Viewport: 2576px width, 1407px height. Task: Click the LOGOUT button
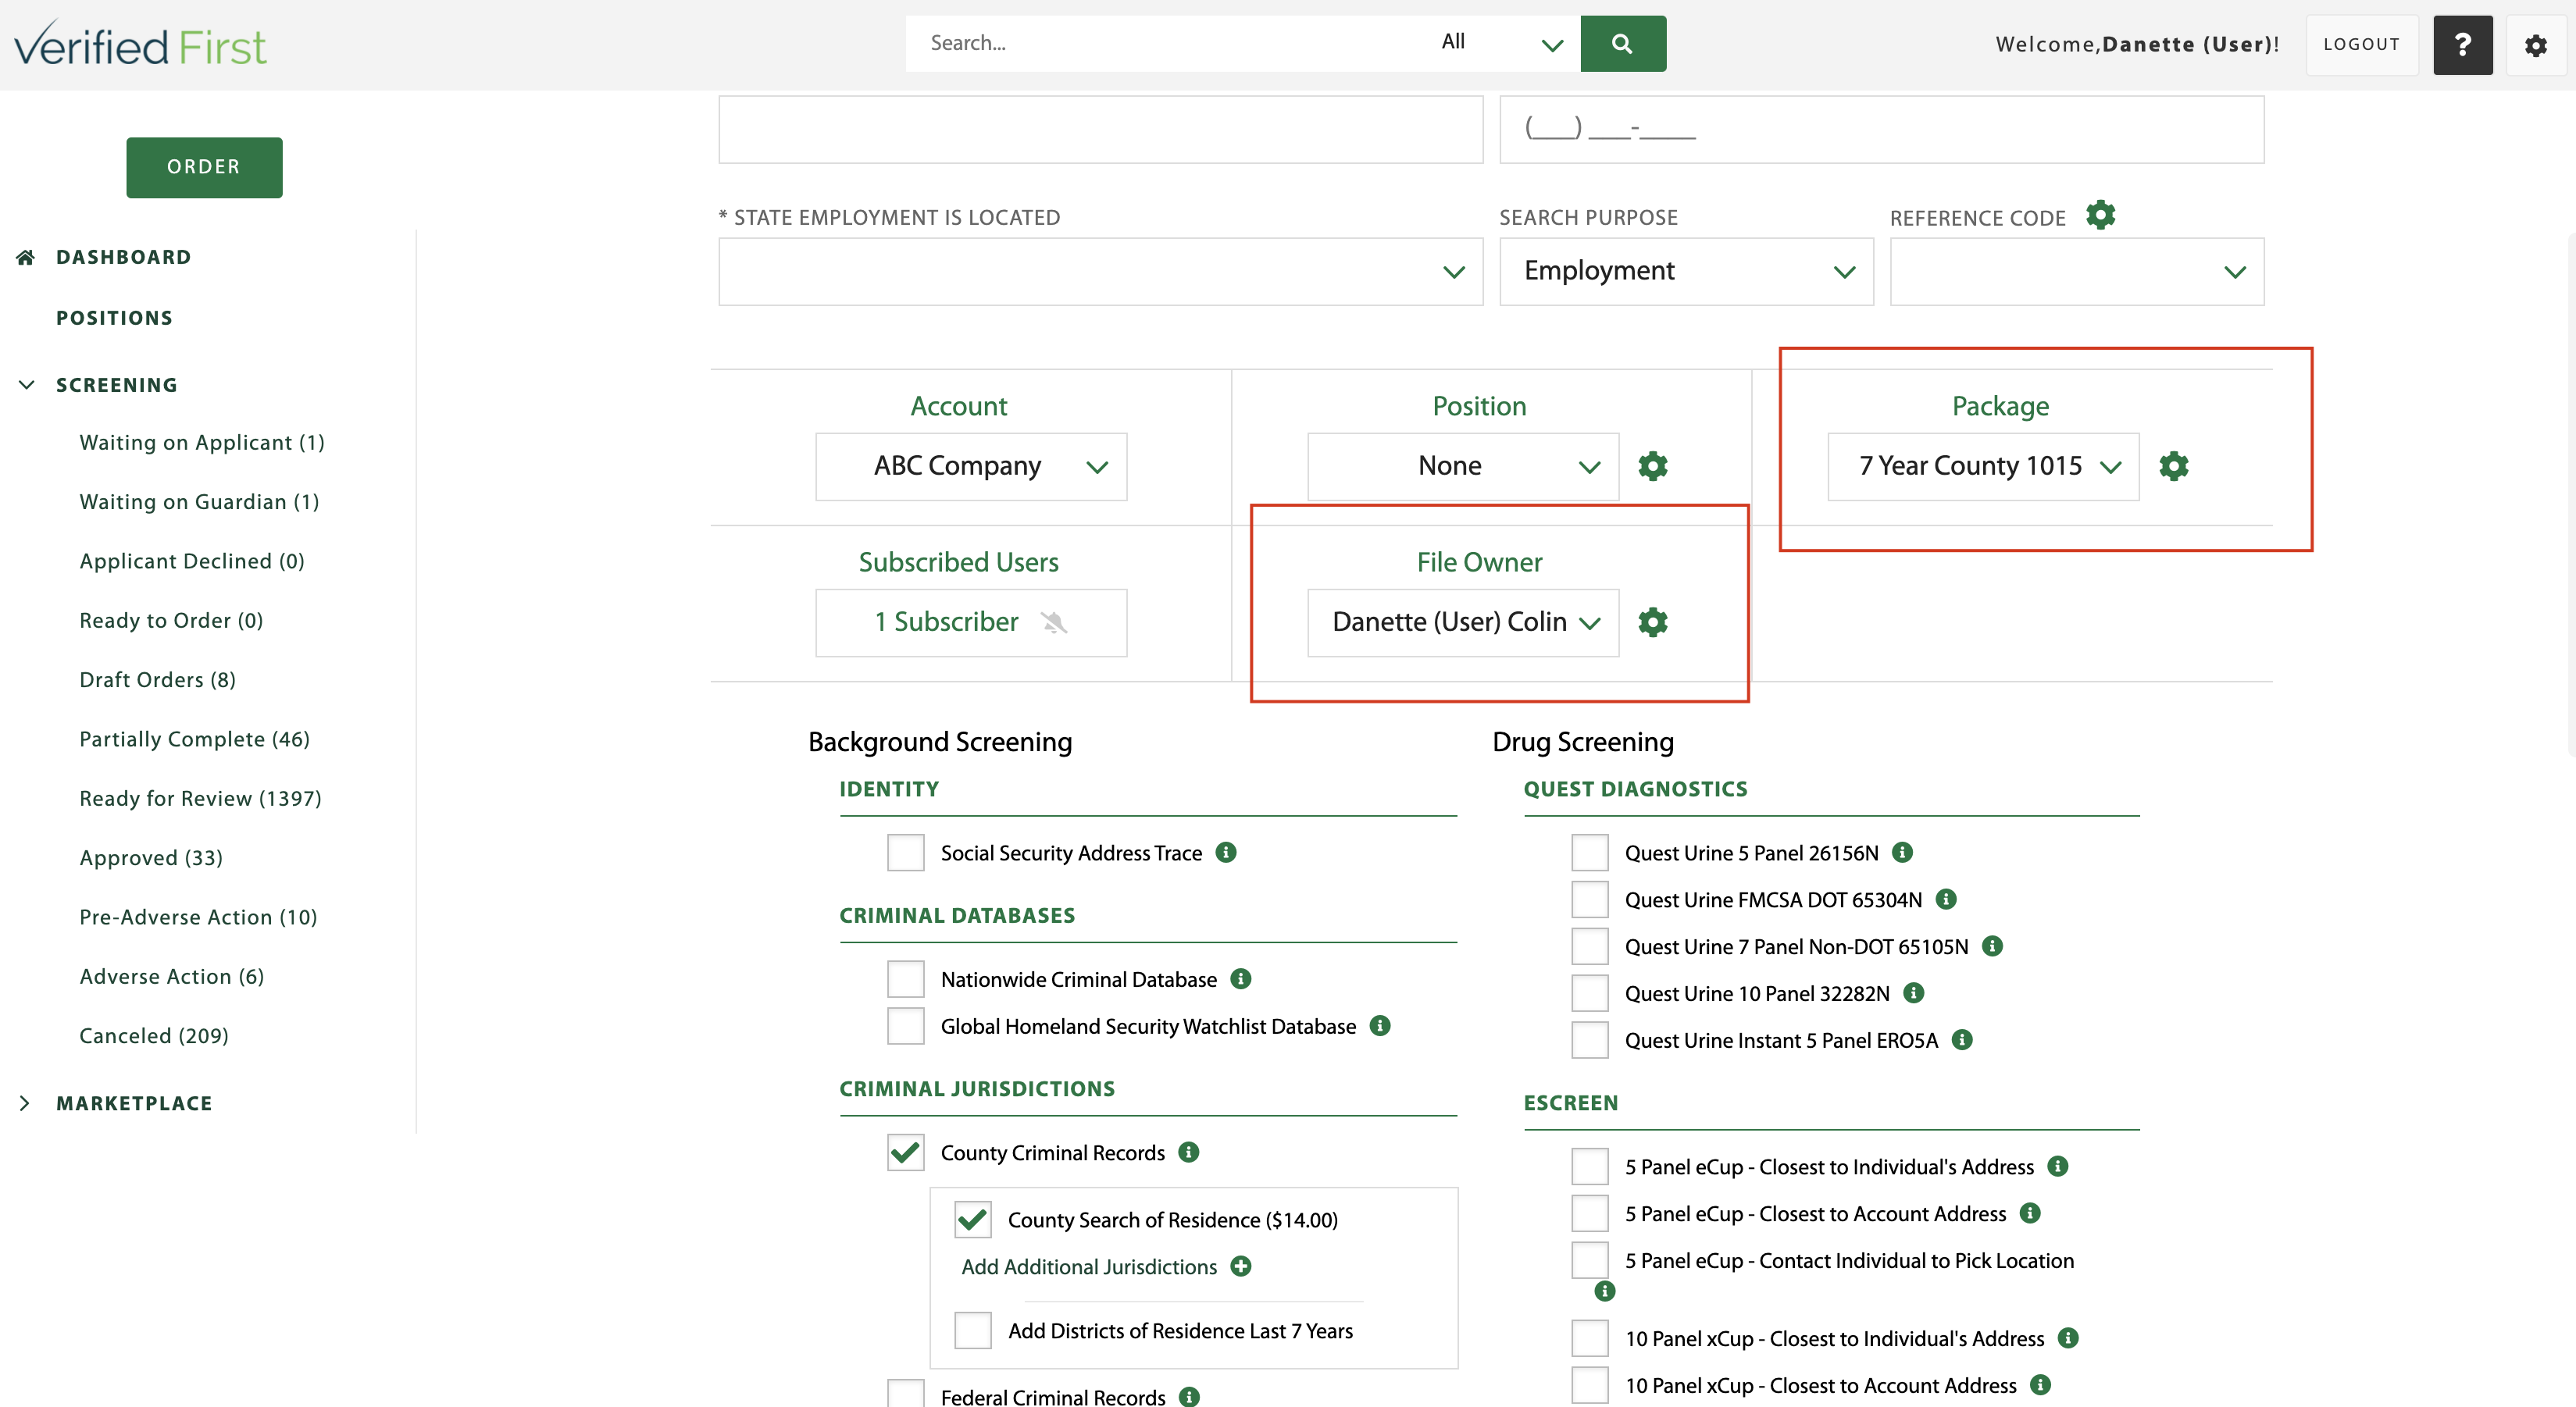(x=2361, y=45)
